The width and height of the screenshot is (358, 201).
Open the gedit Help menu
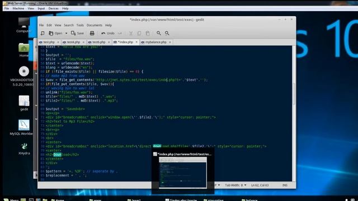(109, 25)
